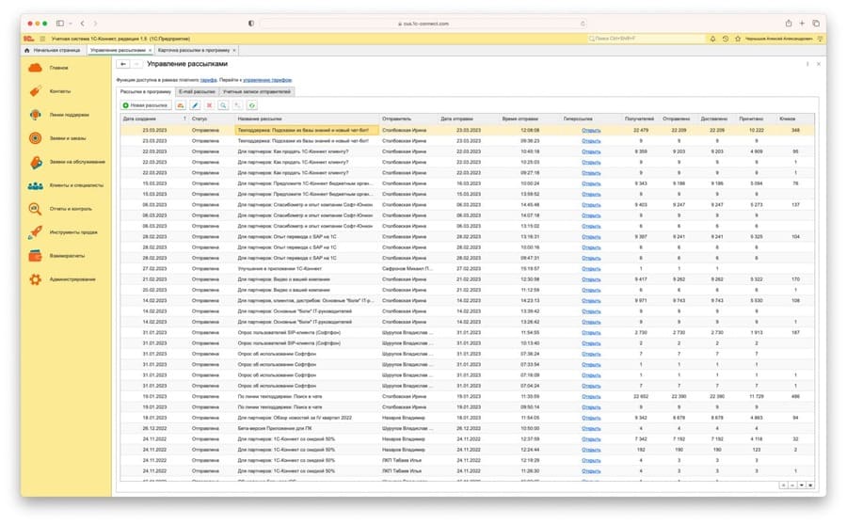Follow the тарифа link
This screenshot has width=847, height=524.
point(209,80)
